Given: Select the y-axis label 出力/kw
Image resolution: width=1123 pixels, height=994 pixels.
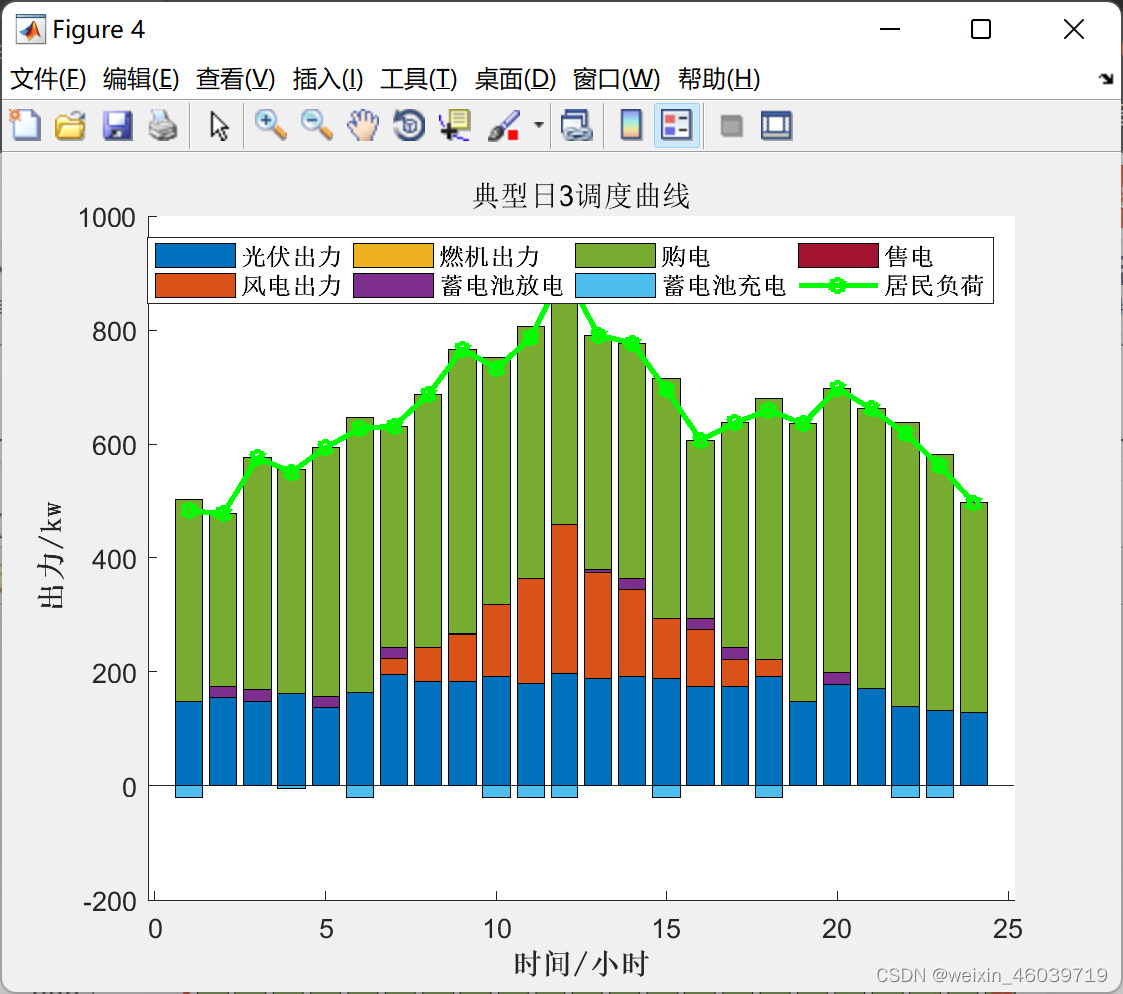Looking at the screenshot, I should tap(52, 555).
